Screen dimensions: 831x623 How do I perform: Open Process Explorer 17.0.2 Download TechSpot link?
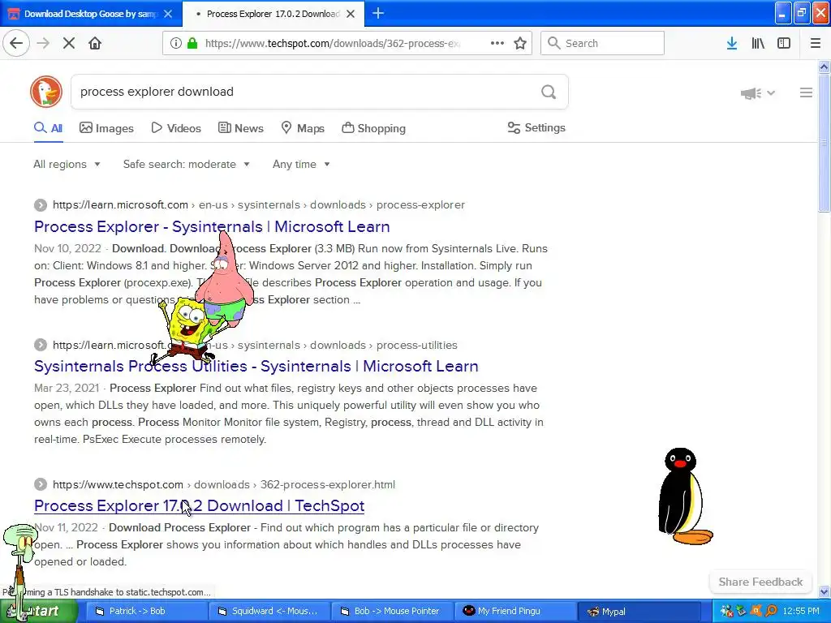click(x=200, y=506)
